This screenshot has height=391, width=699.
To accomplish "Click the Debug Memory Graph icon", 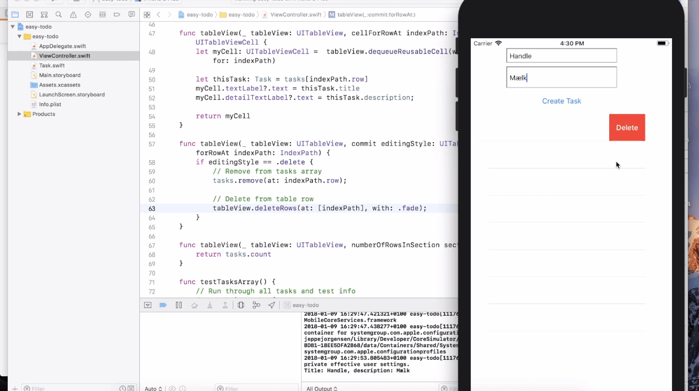I will coord(256,305).
